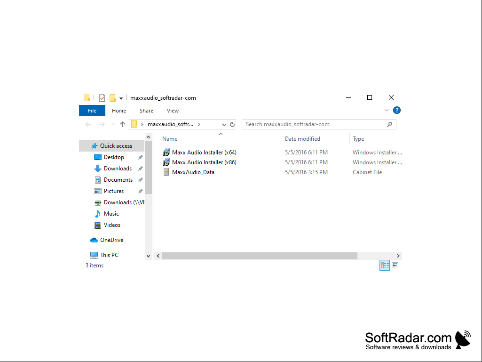This screenshot has height=362, width=482.
Task: Select Maxx Audio Installer (x64) file
Action: 204,153
